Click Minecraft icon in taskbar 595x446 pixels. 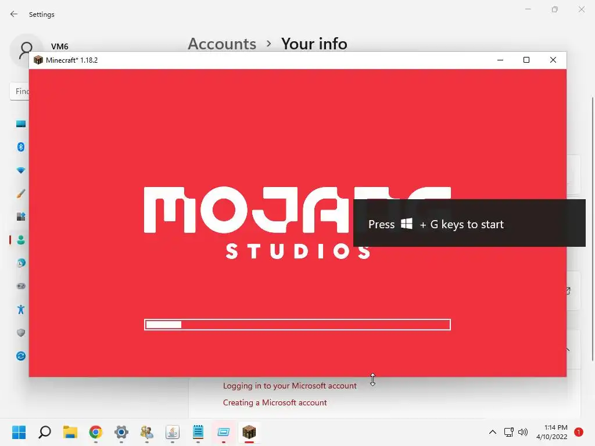pos(249,432)
